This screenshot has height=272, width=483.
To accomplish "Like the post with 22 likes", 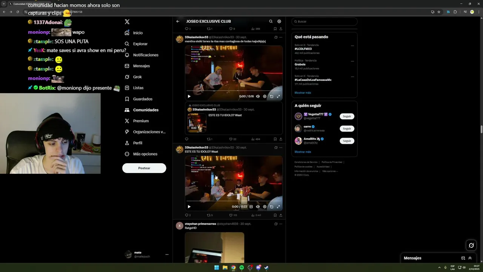I will point(232,139).
